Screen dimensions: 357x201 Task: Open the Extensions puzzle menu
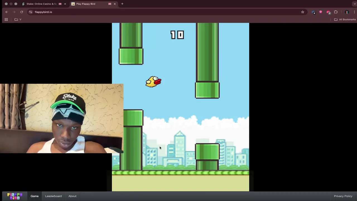pyautogui.click(x=336, y=12)
